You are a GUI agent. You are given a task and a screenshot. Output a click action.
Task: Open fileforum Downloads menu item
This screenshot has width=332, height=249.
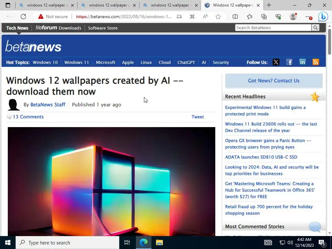coord(58,28)
